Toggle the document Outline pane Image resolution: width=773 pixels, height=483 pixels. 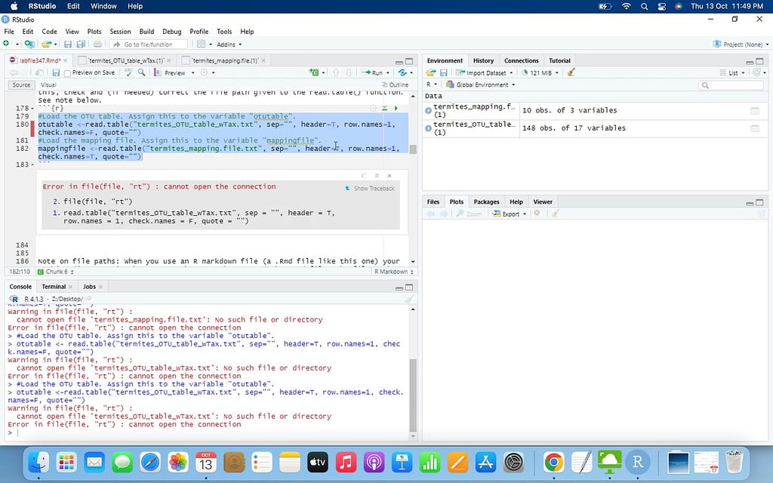pos(396,85)
